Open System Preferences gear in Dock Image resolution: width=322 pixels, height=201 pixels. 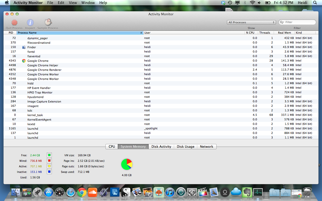(x=192, y=192)
